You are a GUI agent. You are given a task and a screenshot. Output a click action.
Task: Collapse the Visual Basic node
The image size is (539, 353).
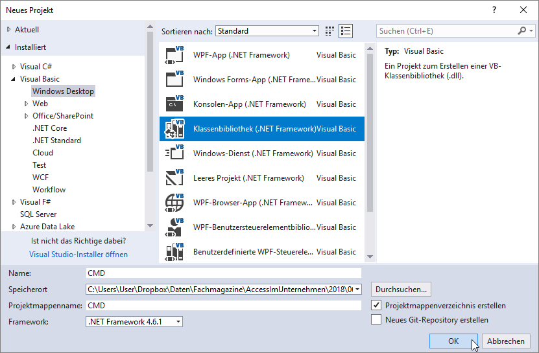14,79
